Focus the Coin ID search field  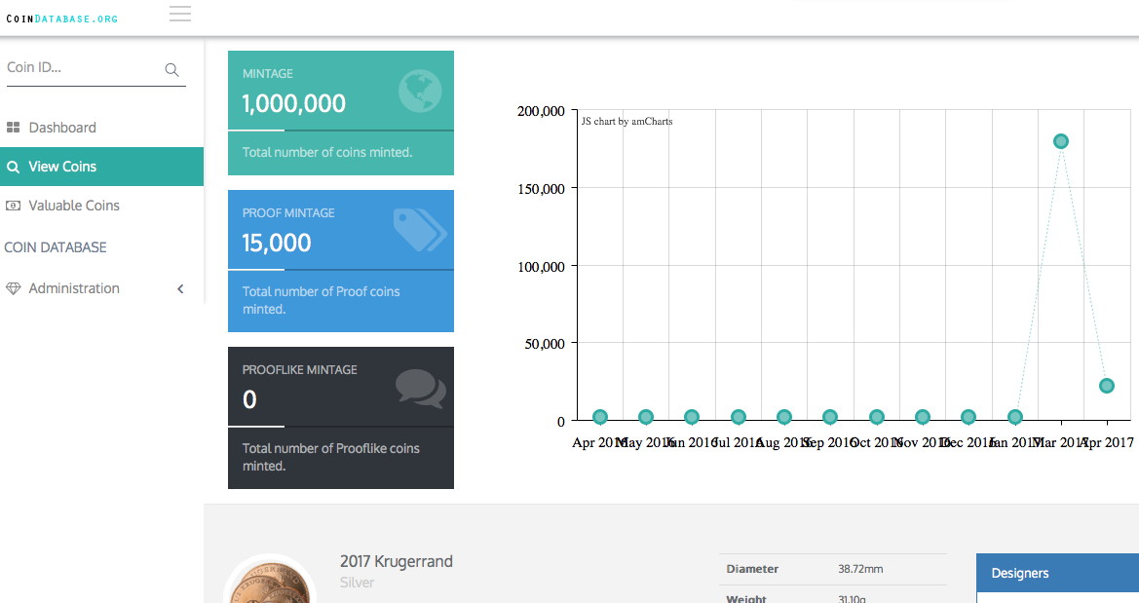(83, 68)
